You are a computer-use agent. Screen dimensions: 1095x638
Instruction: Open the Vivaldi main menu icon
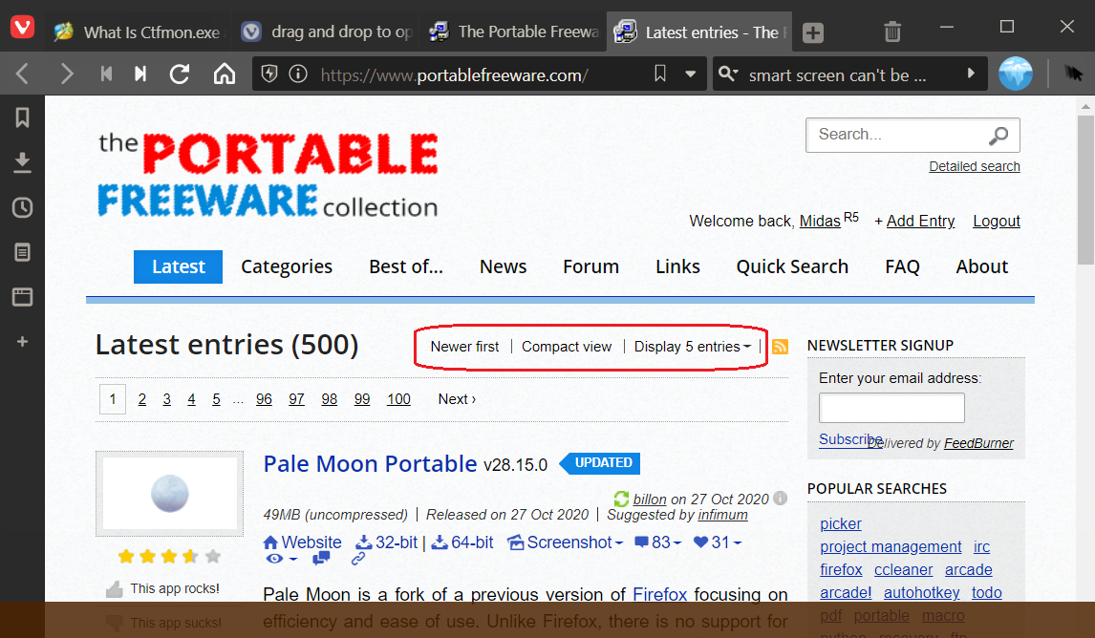pyautogui.click(x=22, y=28)
